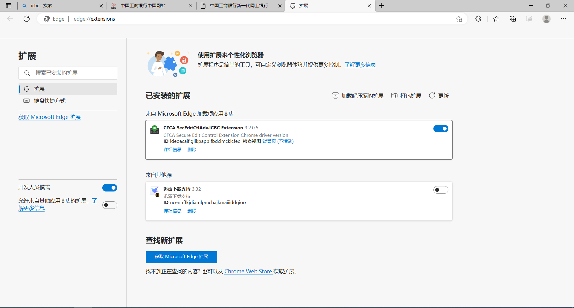Viewport: 574px width, 308px height.
Task: Open 了解更多信息 link under developer mode
Action: tap(31, 208)
